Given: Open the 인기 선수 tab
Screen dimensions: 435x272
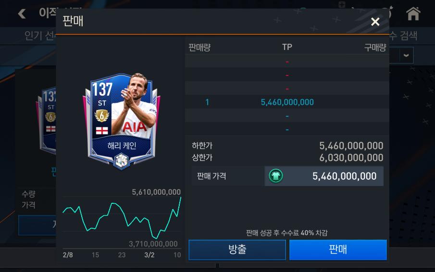Looking at the screenshot, I should (x=40, y=36).
